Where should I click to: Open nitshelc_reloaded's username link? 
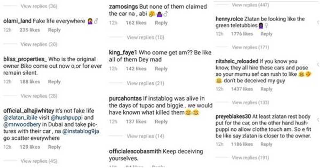click(237, 61)
